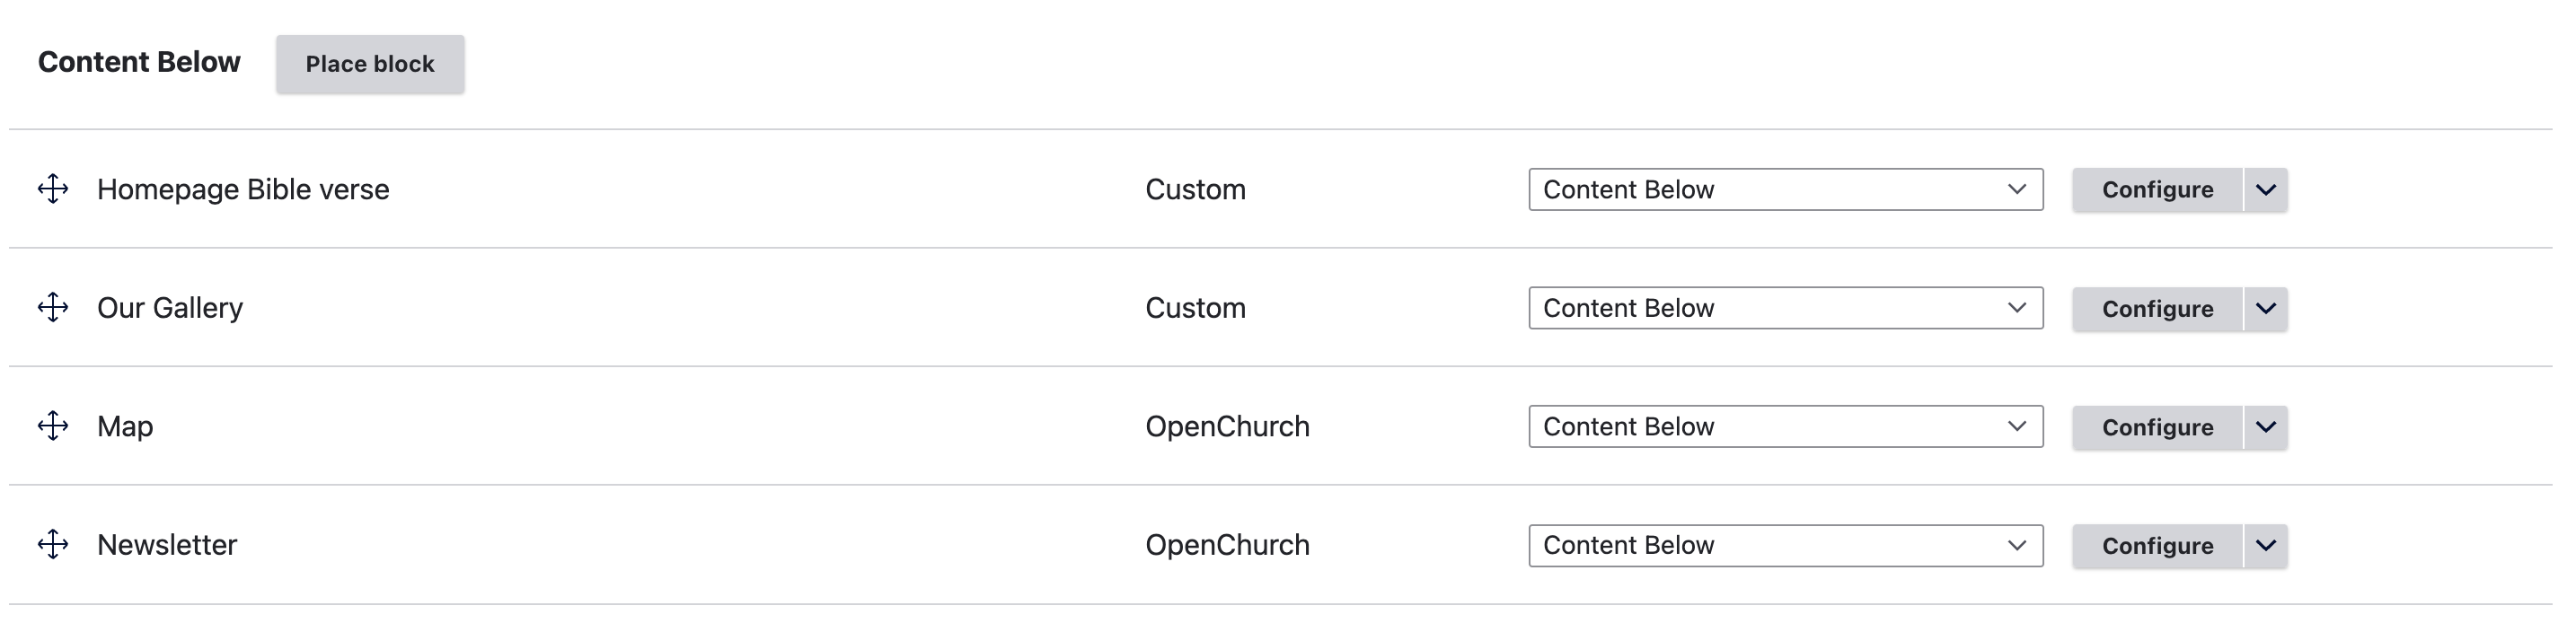
Task: Click the Map row move handle
Action: (53, 426)
